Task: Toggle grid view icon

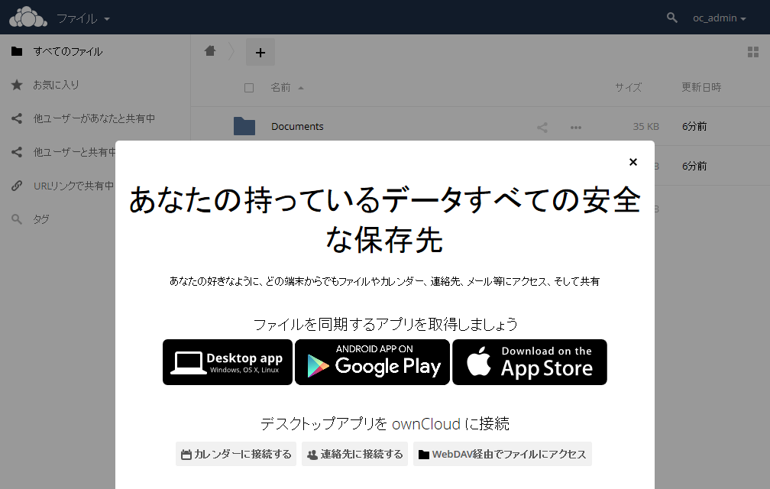Action: pyautogui.click(x=753, y=52)
